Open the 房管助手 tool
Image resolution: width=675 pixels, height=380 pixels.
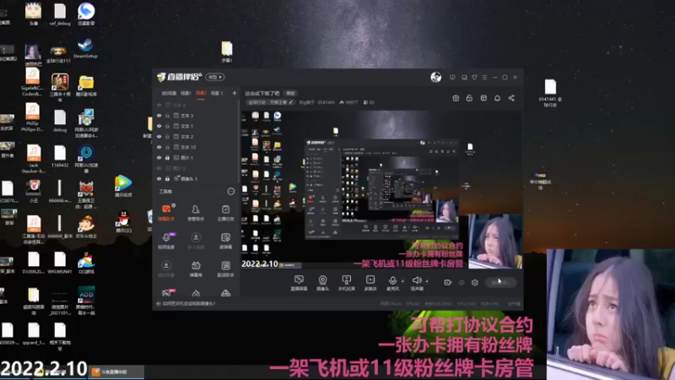(196, 213)
